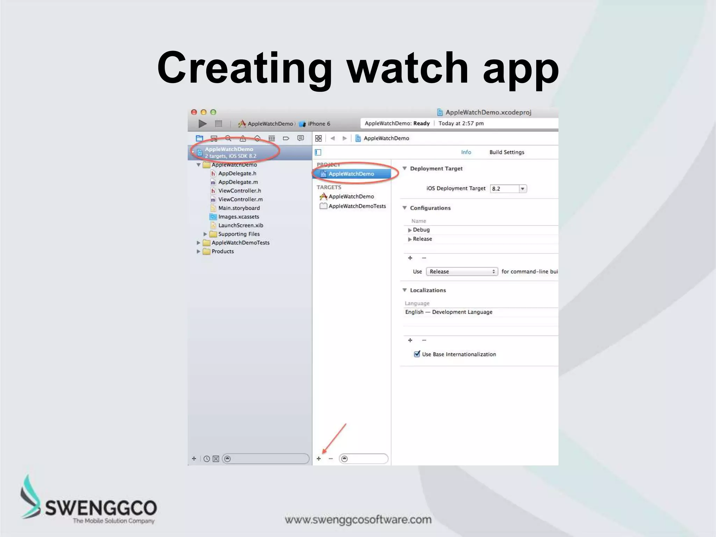Toggle Use Base Internationalization checkbox

click(x=417, y=354)
